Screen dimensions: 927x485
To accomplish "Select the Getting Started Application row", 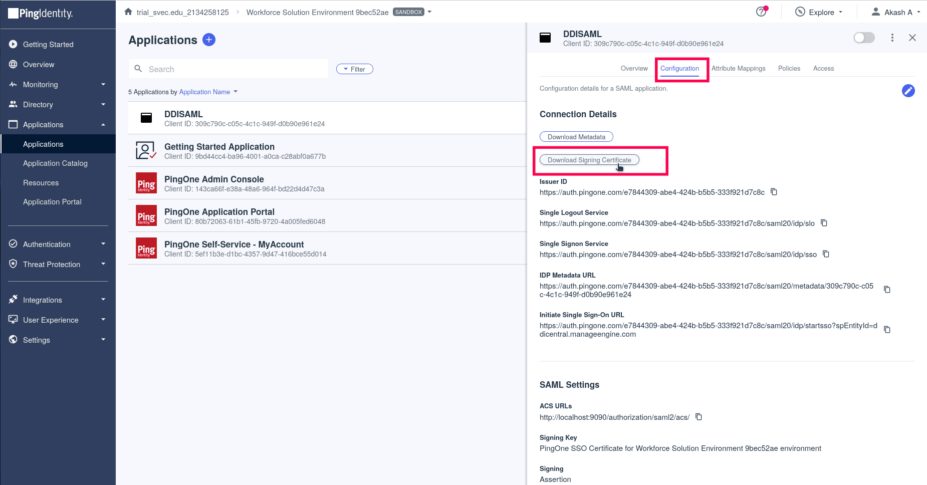I will [x=327, y=150].
